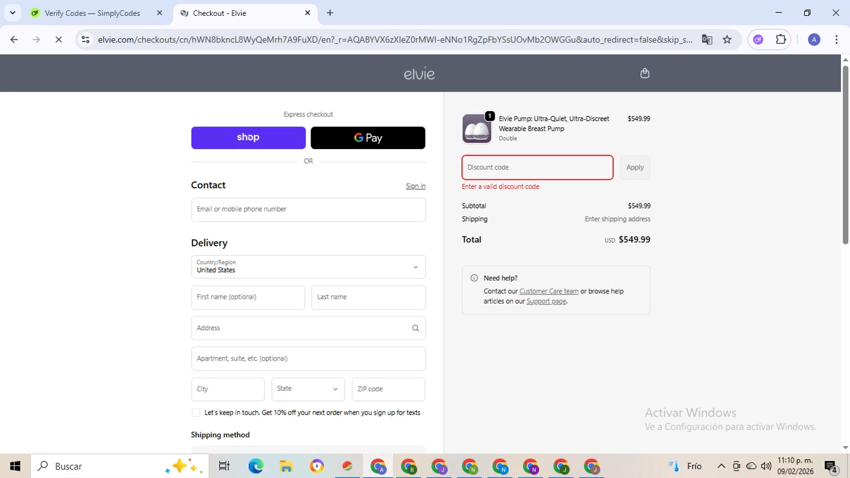Click the Buscar taskbar search box

[x=120, y=466]
